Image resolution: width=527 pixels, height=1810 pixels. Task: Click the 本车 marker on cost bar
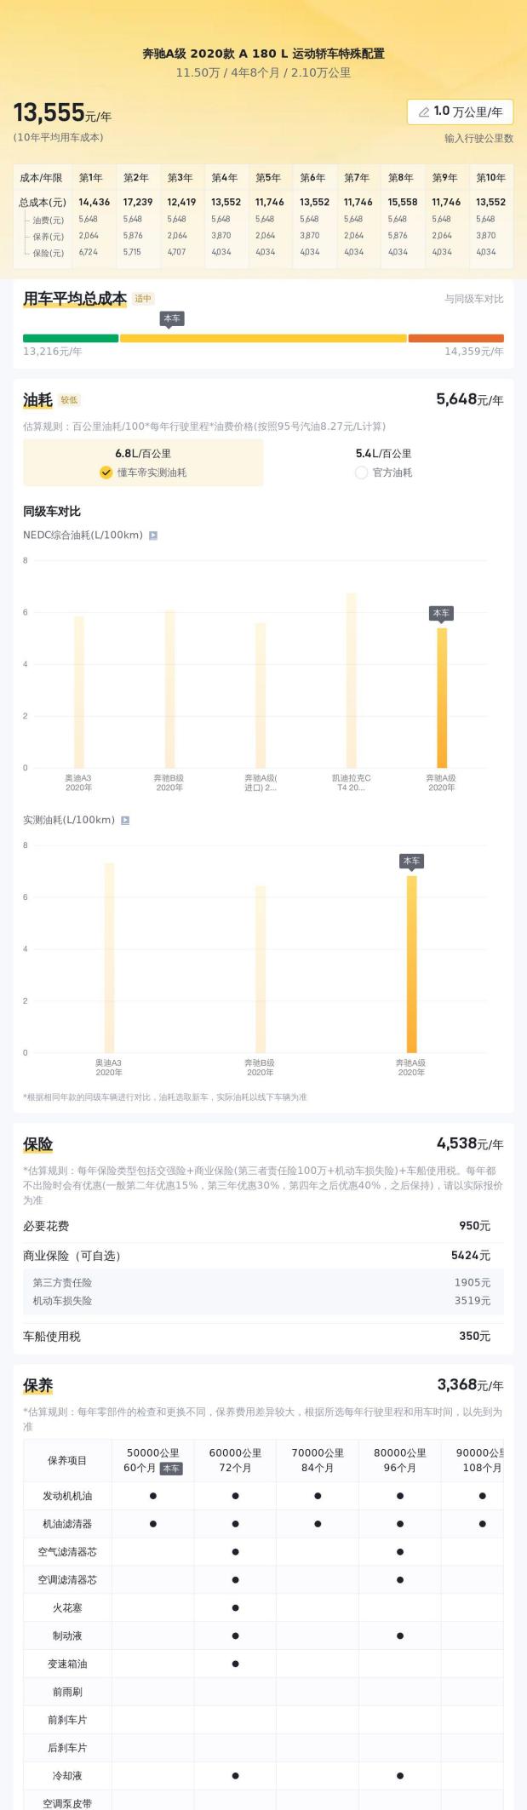click(x=172, y=319)
